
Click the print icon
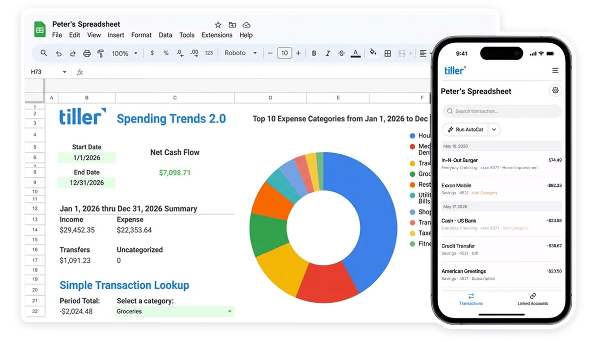tap(87, 53)
